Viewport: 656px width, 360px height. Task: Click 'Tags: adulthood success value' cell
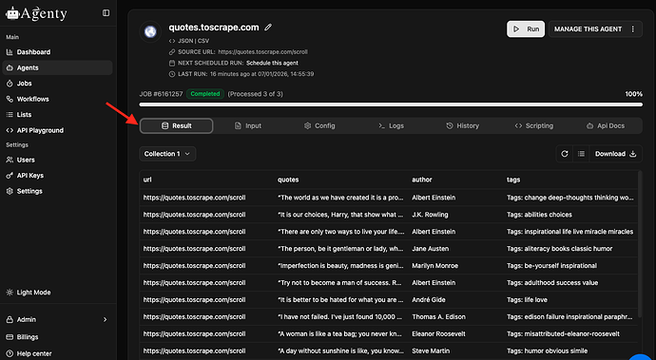click(x=552, y=283)
